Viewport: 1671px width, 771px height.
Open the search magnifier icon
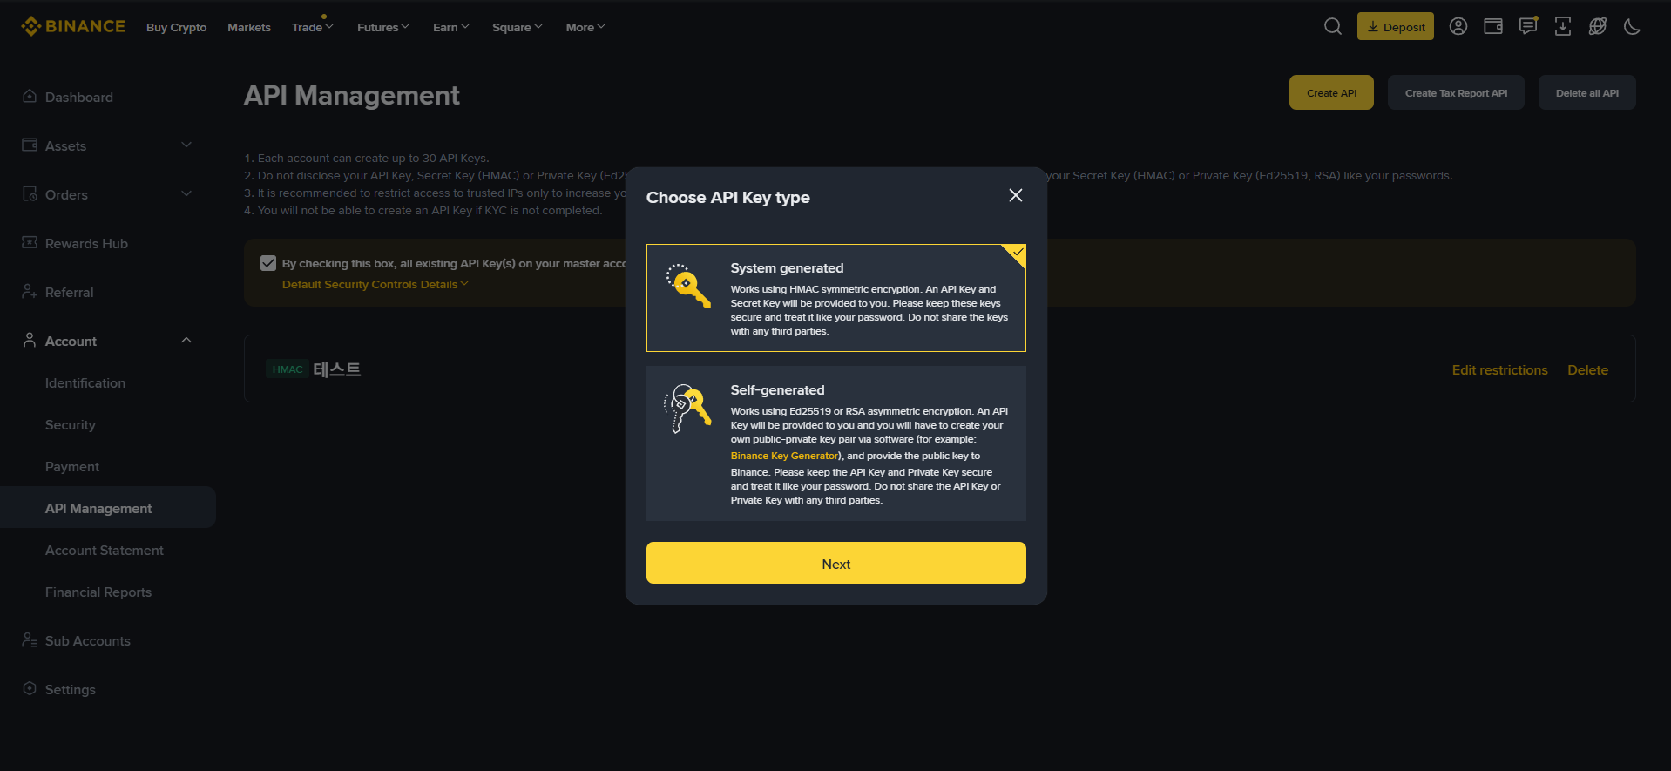tap(1333, 26)
